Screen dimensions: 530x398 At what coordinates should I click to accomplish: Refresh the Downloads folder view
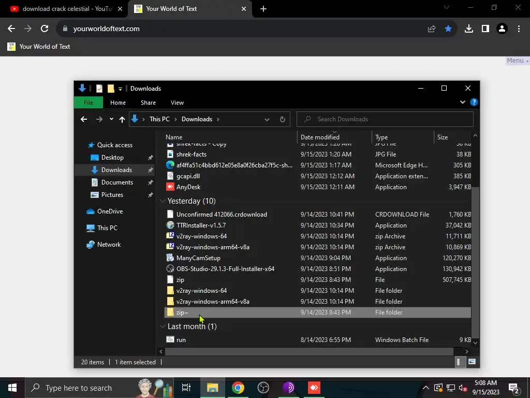283,119
